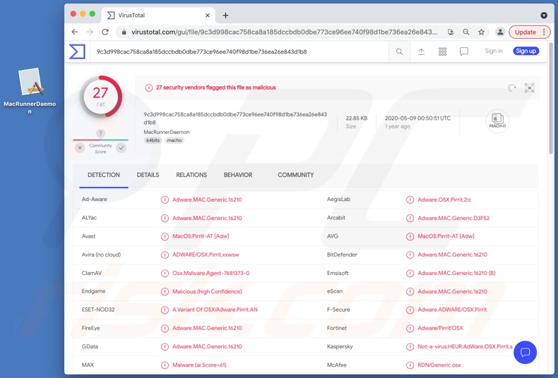The height and width of the screenshot is (378, 558).
Task: Click the reanalyze refresh icon
Action: (x=512, y=87)
